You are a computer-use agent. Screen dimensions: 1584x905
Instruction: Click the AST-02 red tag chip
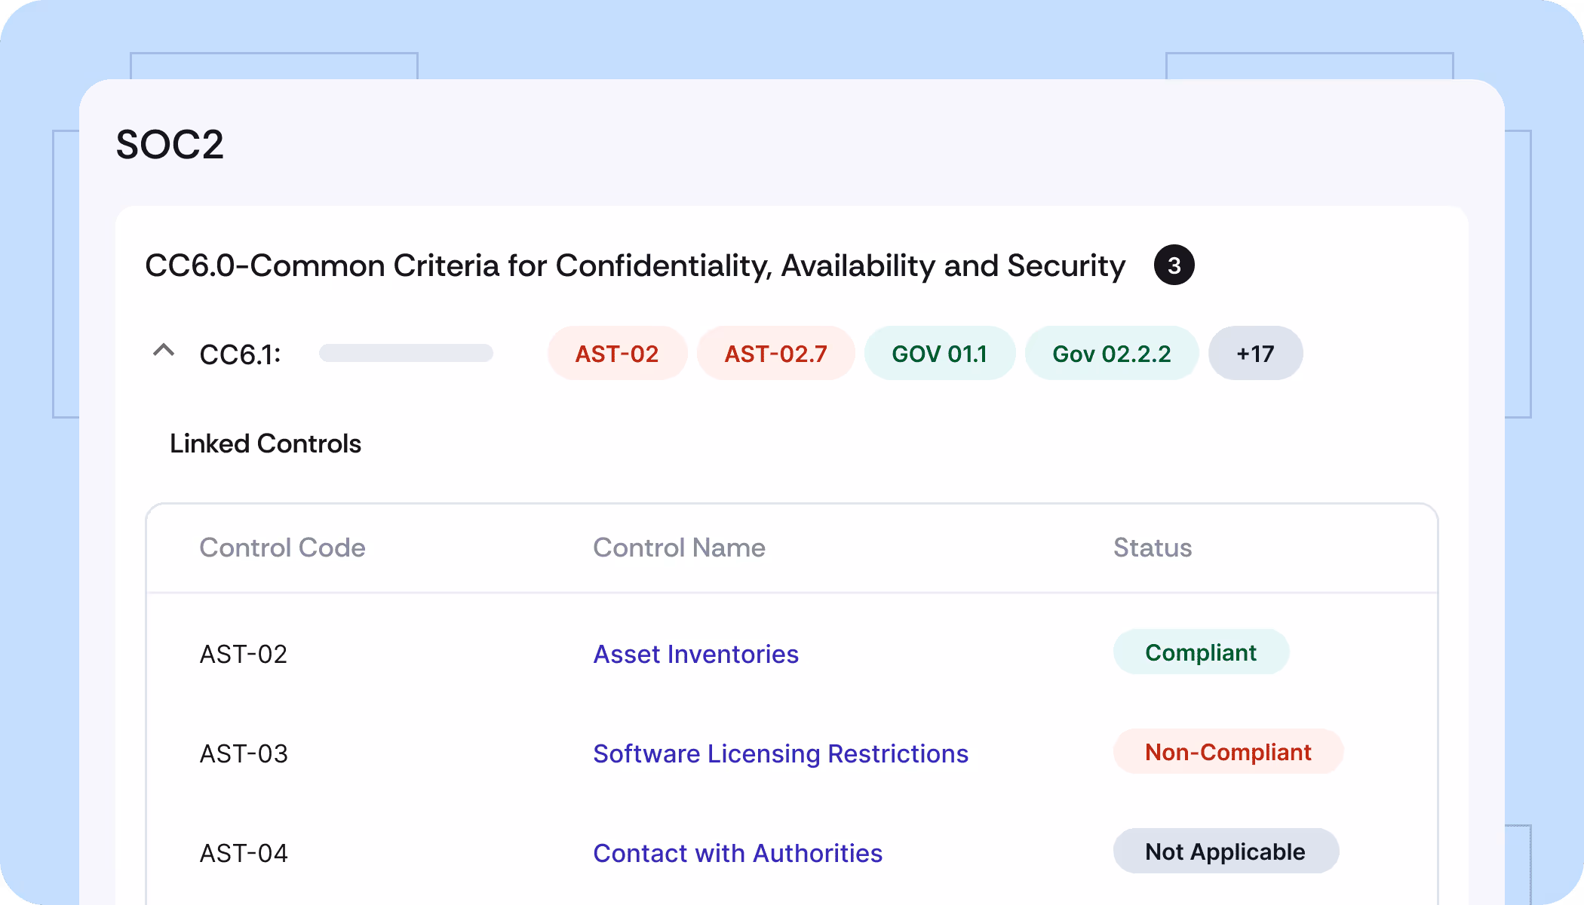[617, 354]
